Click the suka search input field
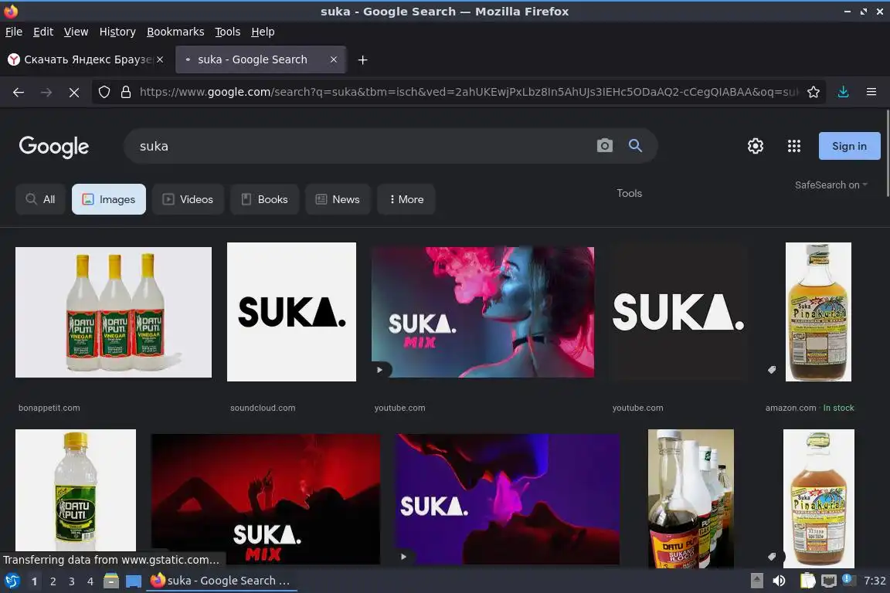This screenshot has width=890, height=593. pyautogui.click(x=363, y=146)
